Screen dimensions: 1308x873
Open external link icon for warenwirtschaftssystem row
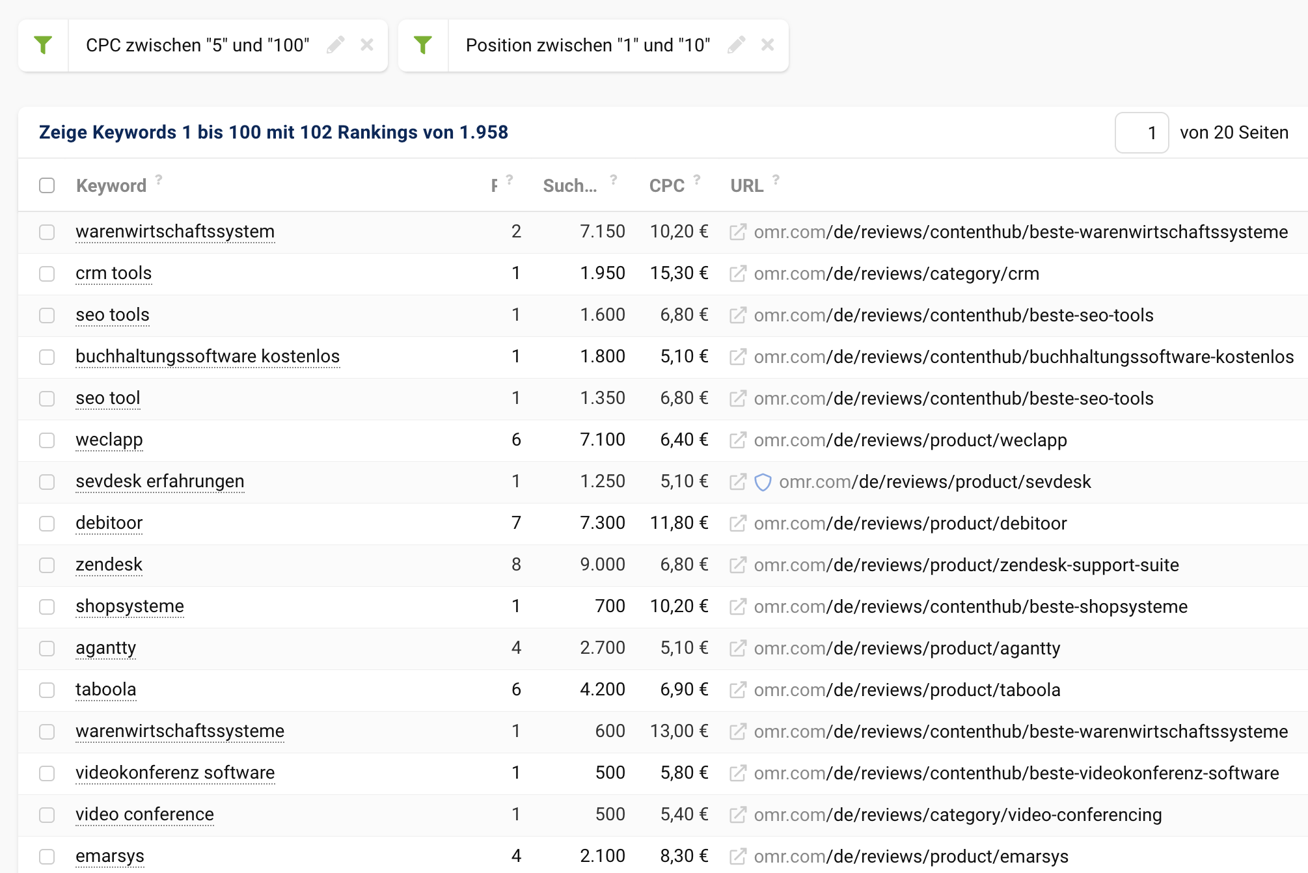737,232
